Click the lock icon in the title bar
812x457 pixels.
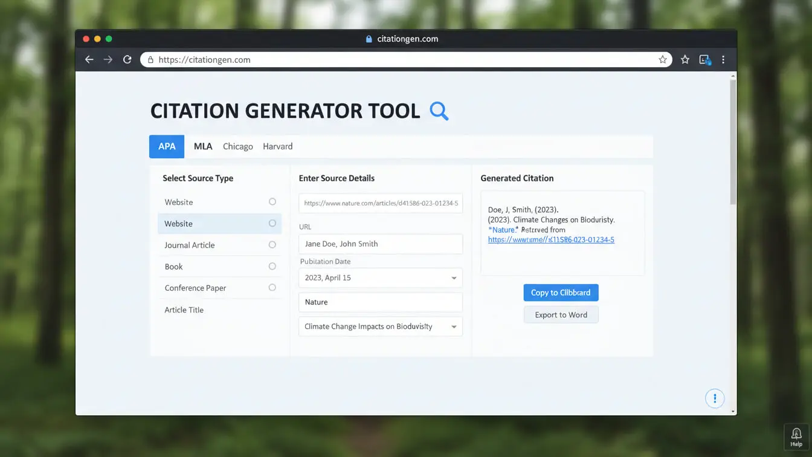tap(369, 39)
